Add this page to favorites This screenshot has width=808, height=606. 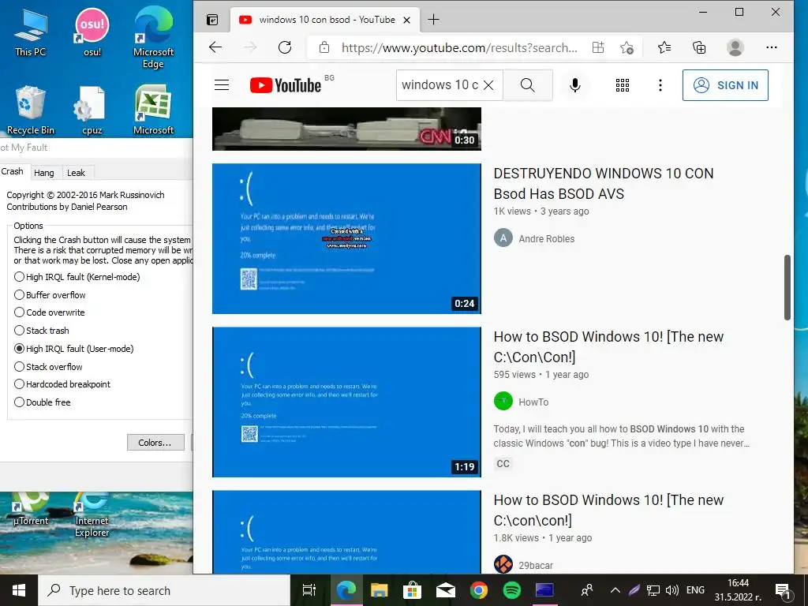click(627, 47)
